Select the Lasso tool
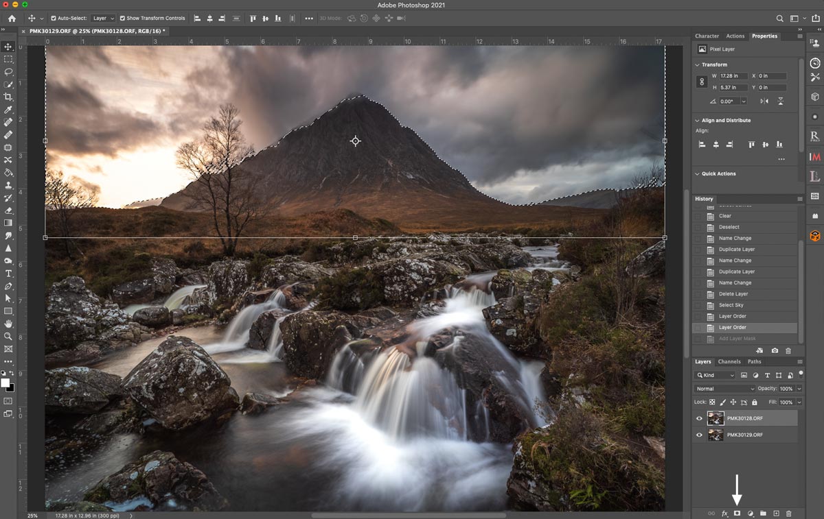The width and height of the screenshot is (824, 519). point(8,72)
